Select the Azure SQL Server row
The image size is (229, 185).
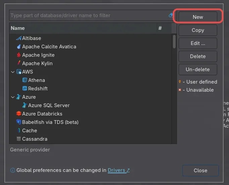coord(91,105)
